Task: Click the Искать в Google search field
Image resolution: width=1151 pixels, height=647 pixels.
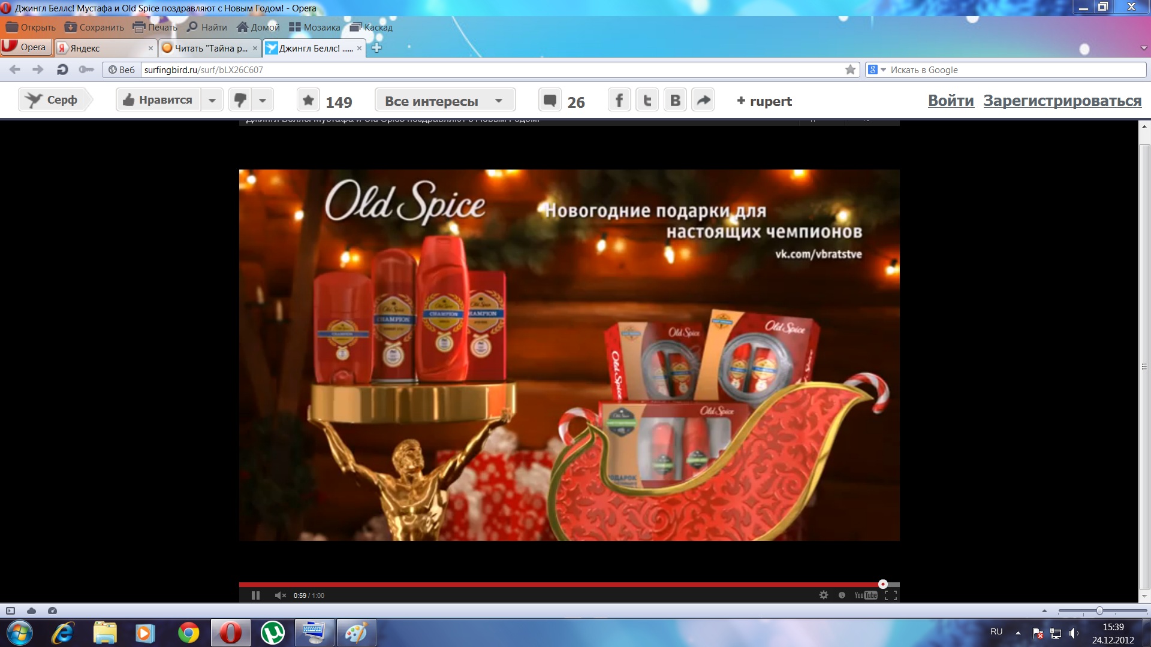Action: point(1017,69)
